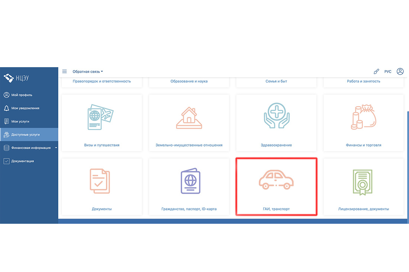Open the Обратная связь dropdown
The height and width of the screenshot is (272, 409).
pos(88,72)
